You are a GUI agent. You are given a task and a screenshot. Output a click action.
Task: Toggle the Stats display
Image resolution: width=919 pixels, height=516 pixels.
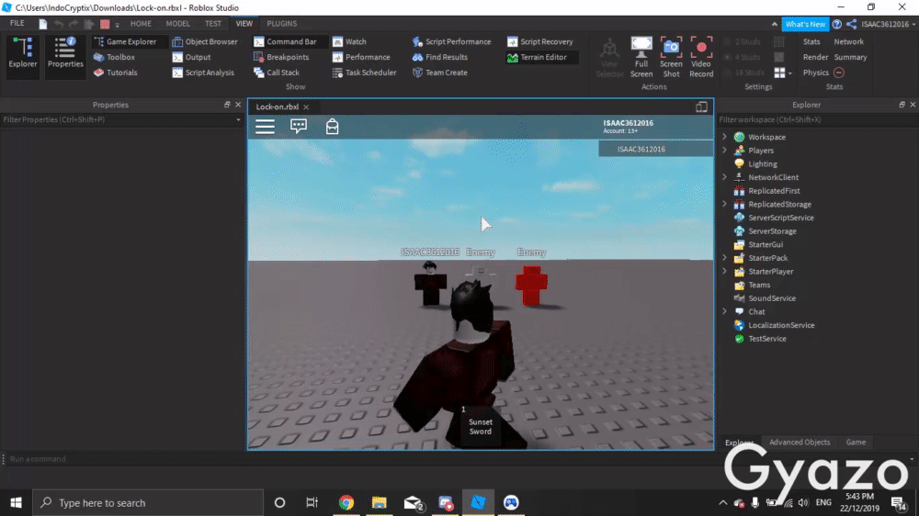[811, 41]
